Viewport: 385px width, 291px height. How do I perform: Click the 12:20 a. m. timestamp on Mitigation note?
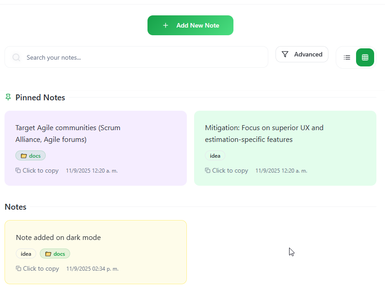[281, 171]
